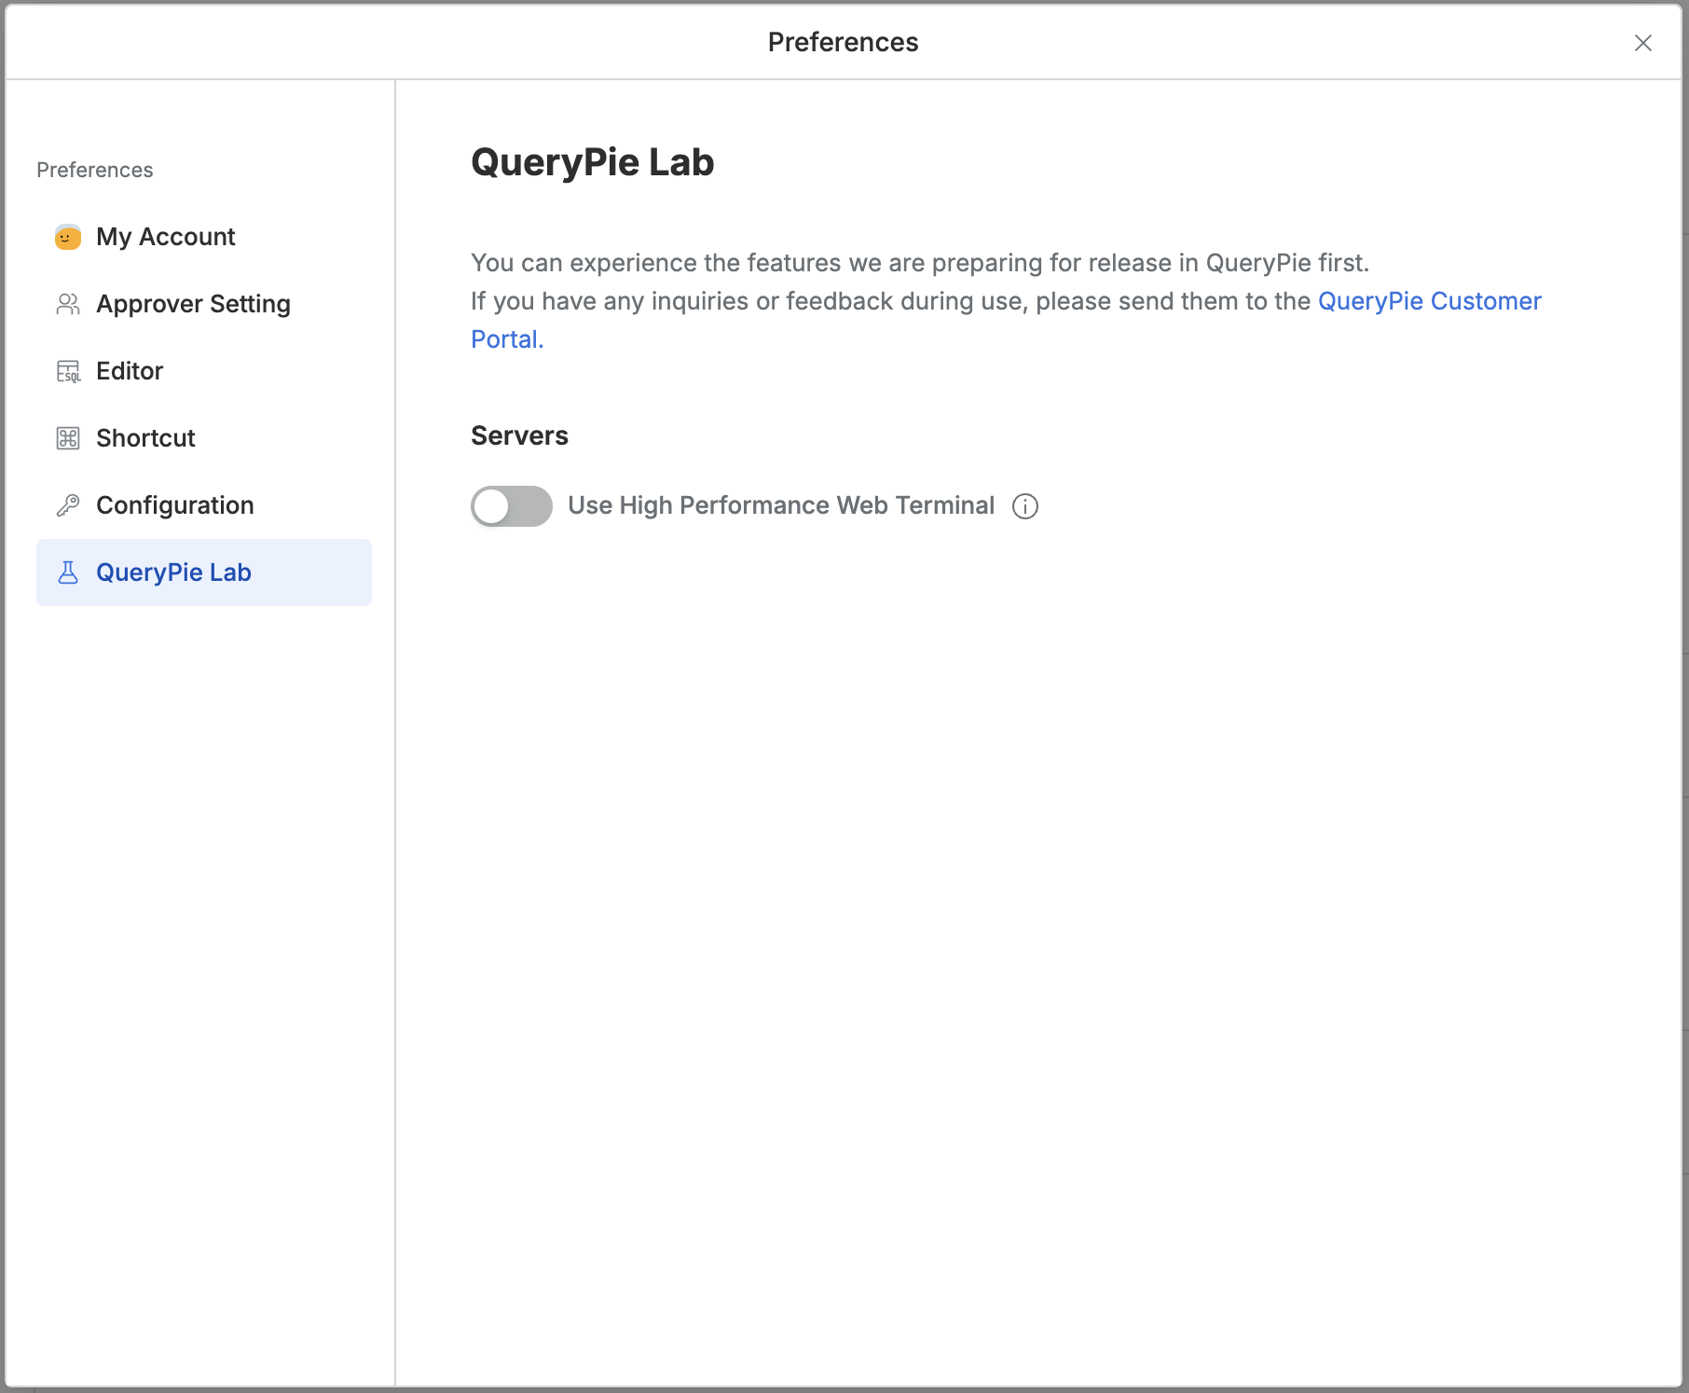Click the Servers section heading
Screen dimensions: 1689x1393
(x=519, y=435)
